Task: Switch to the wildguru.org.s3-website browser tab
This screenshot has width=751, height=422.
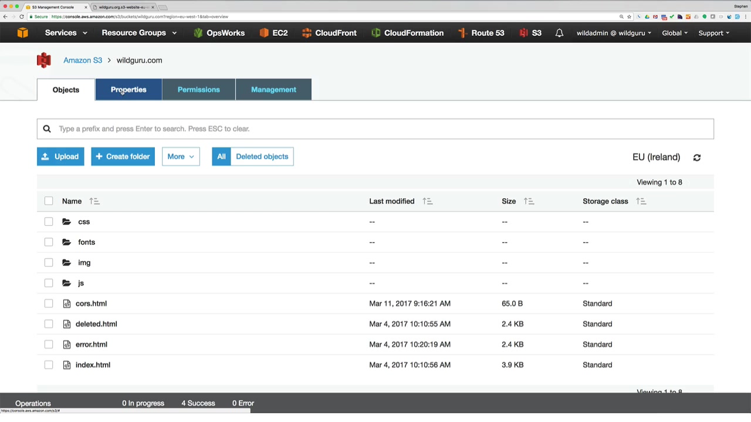Action: pyautogui.click(x=123, y=7)
